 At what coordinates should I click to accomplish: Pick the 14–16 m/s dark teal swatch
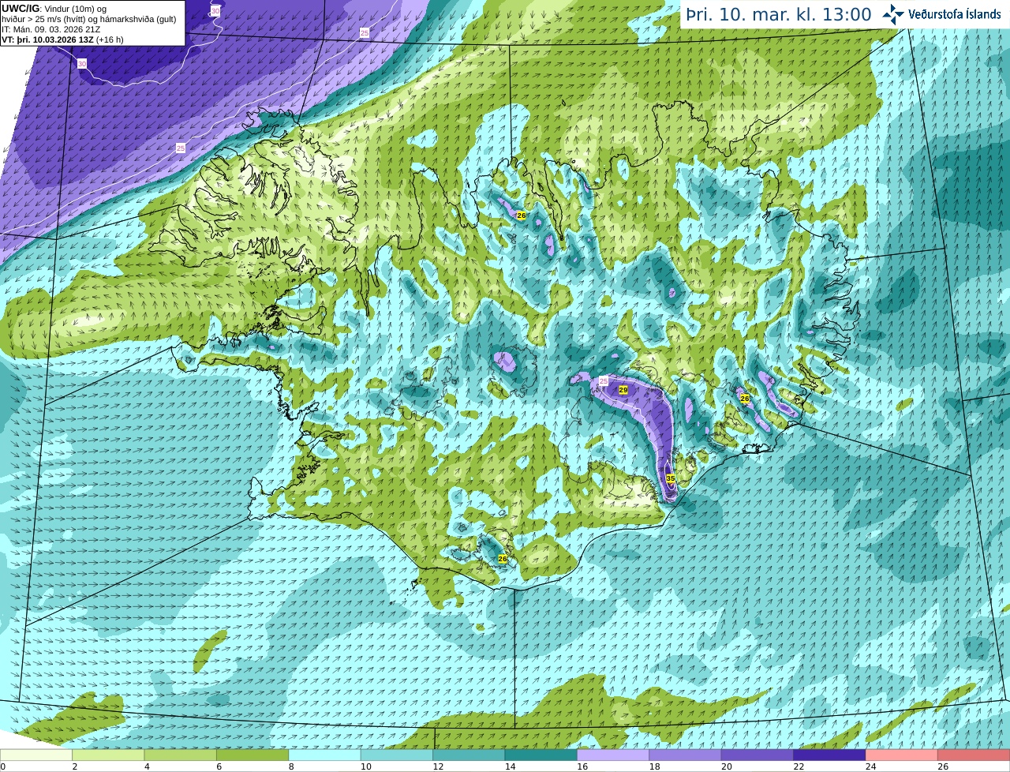pyautogui.click(x=541, y=755)
